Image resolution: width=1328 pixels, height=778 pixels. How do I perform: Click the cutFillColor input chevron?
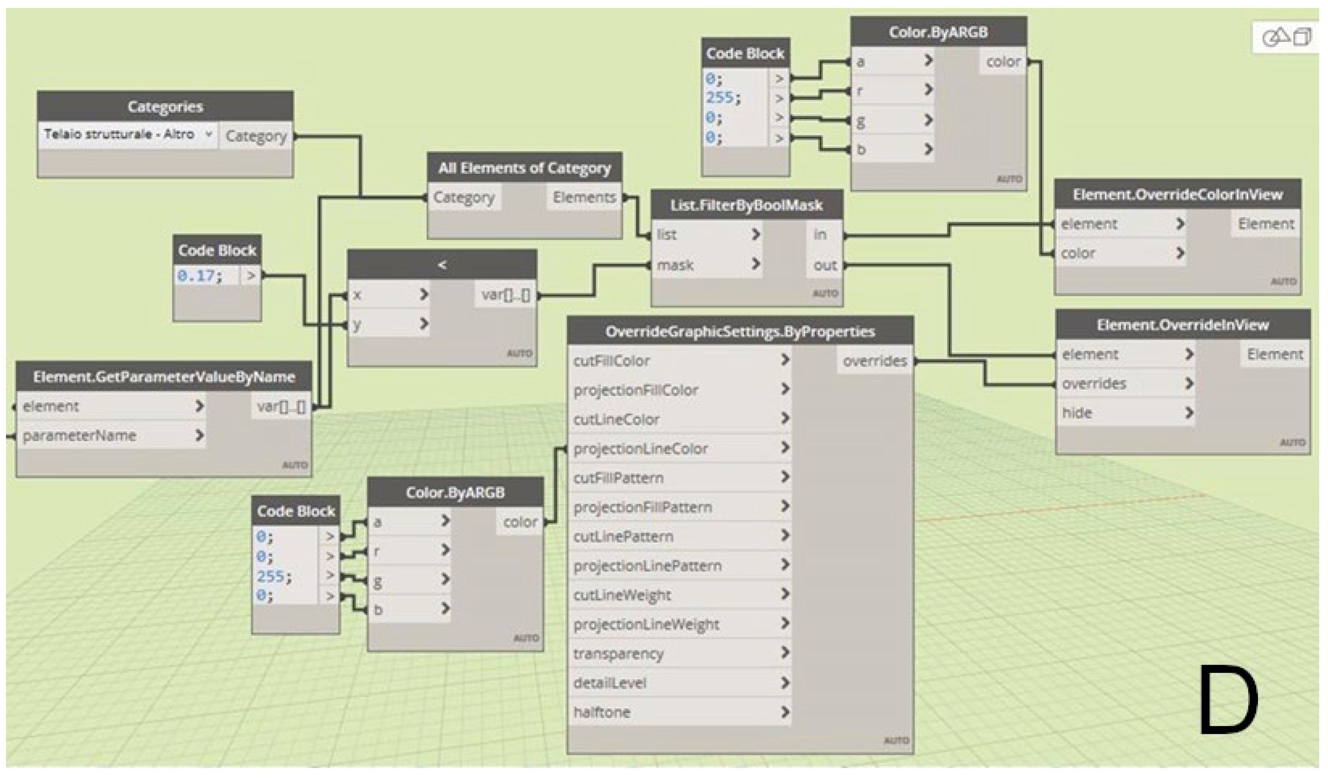785,360
